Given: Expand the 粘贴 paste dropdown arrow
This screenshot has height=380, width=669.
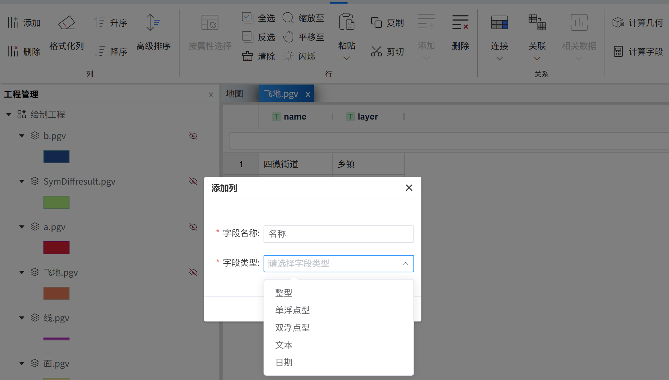Looking at the screenshot, I should click(x=346, y=58).
